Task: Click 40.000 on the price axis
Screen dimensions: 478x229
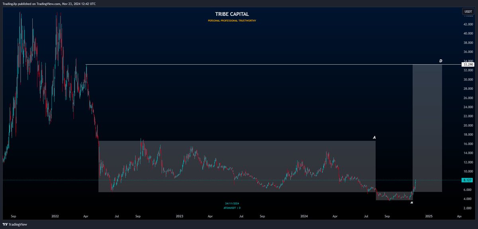Action: click(467, 33)
